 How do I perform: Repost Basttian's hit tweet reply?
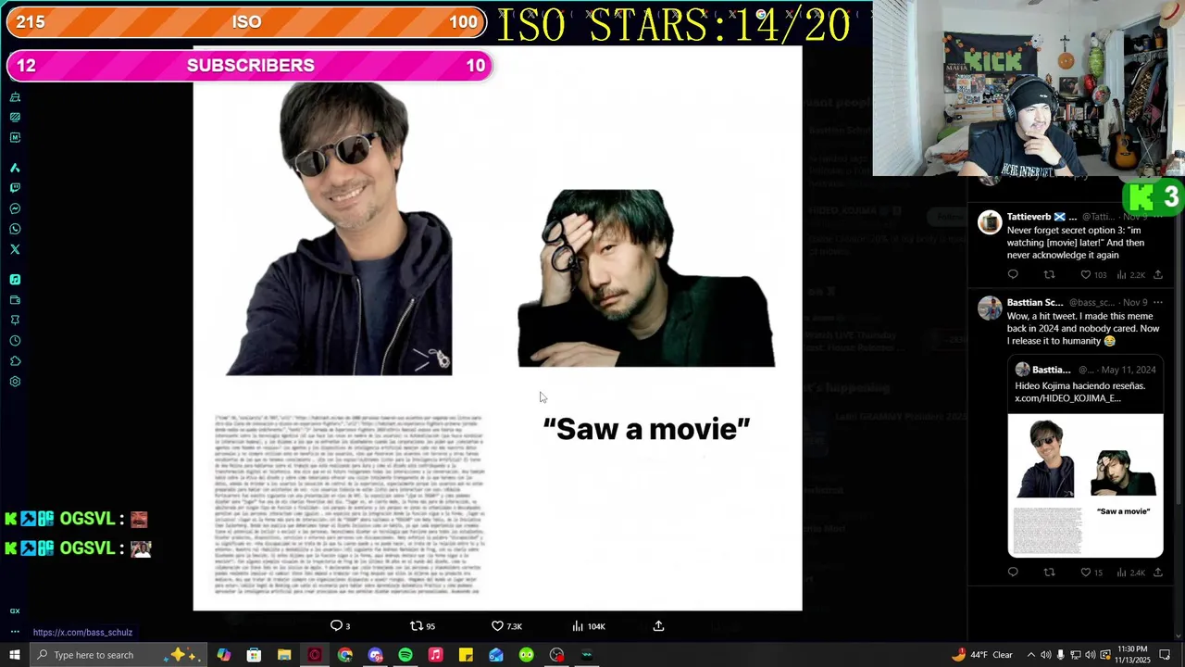(x=1049, y=573)
